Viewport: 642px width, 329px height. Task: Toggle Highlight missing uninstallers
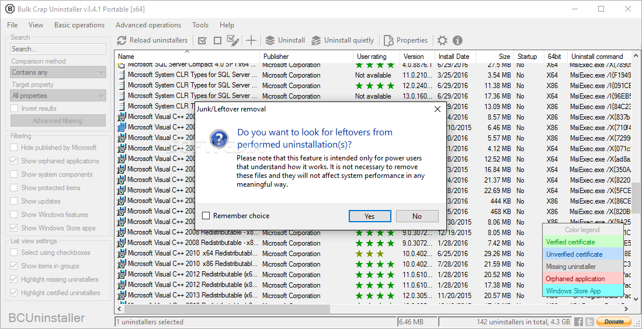[x=14, y=279]
